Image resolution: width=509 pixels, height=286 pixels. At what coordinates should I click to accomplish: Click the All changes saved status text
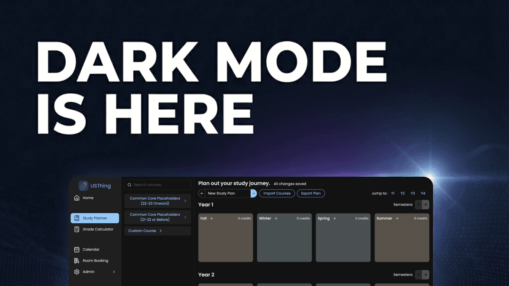(290, 184)
